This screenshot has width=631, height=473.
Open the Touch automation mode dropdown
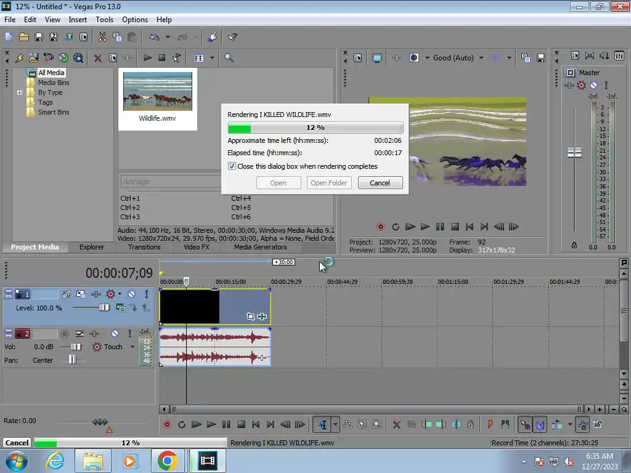coord(132,347)
